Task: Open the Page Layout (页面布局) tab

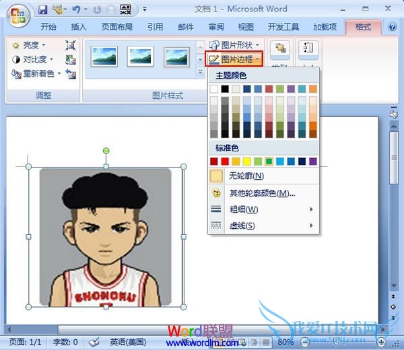Action: tap(116, 27)
